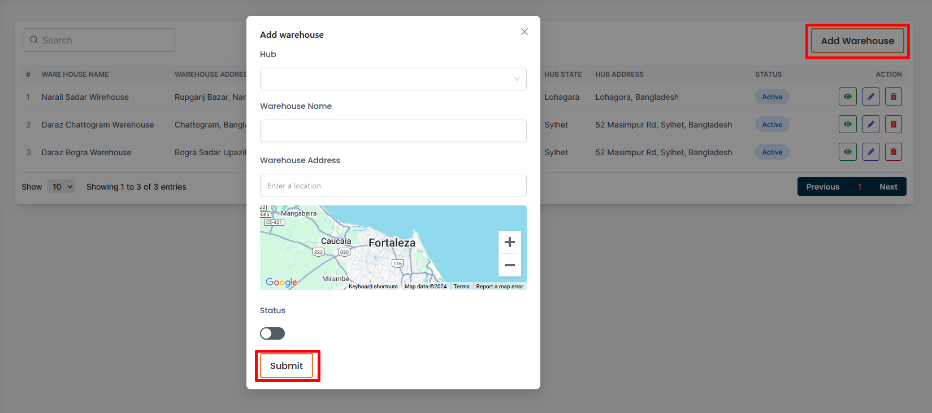This screenshot has height=413, width=932.
Task: Close the Add warehouse dialog
Action: (524, 32)
